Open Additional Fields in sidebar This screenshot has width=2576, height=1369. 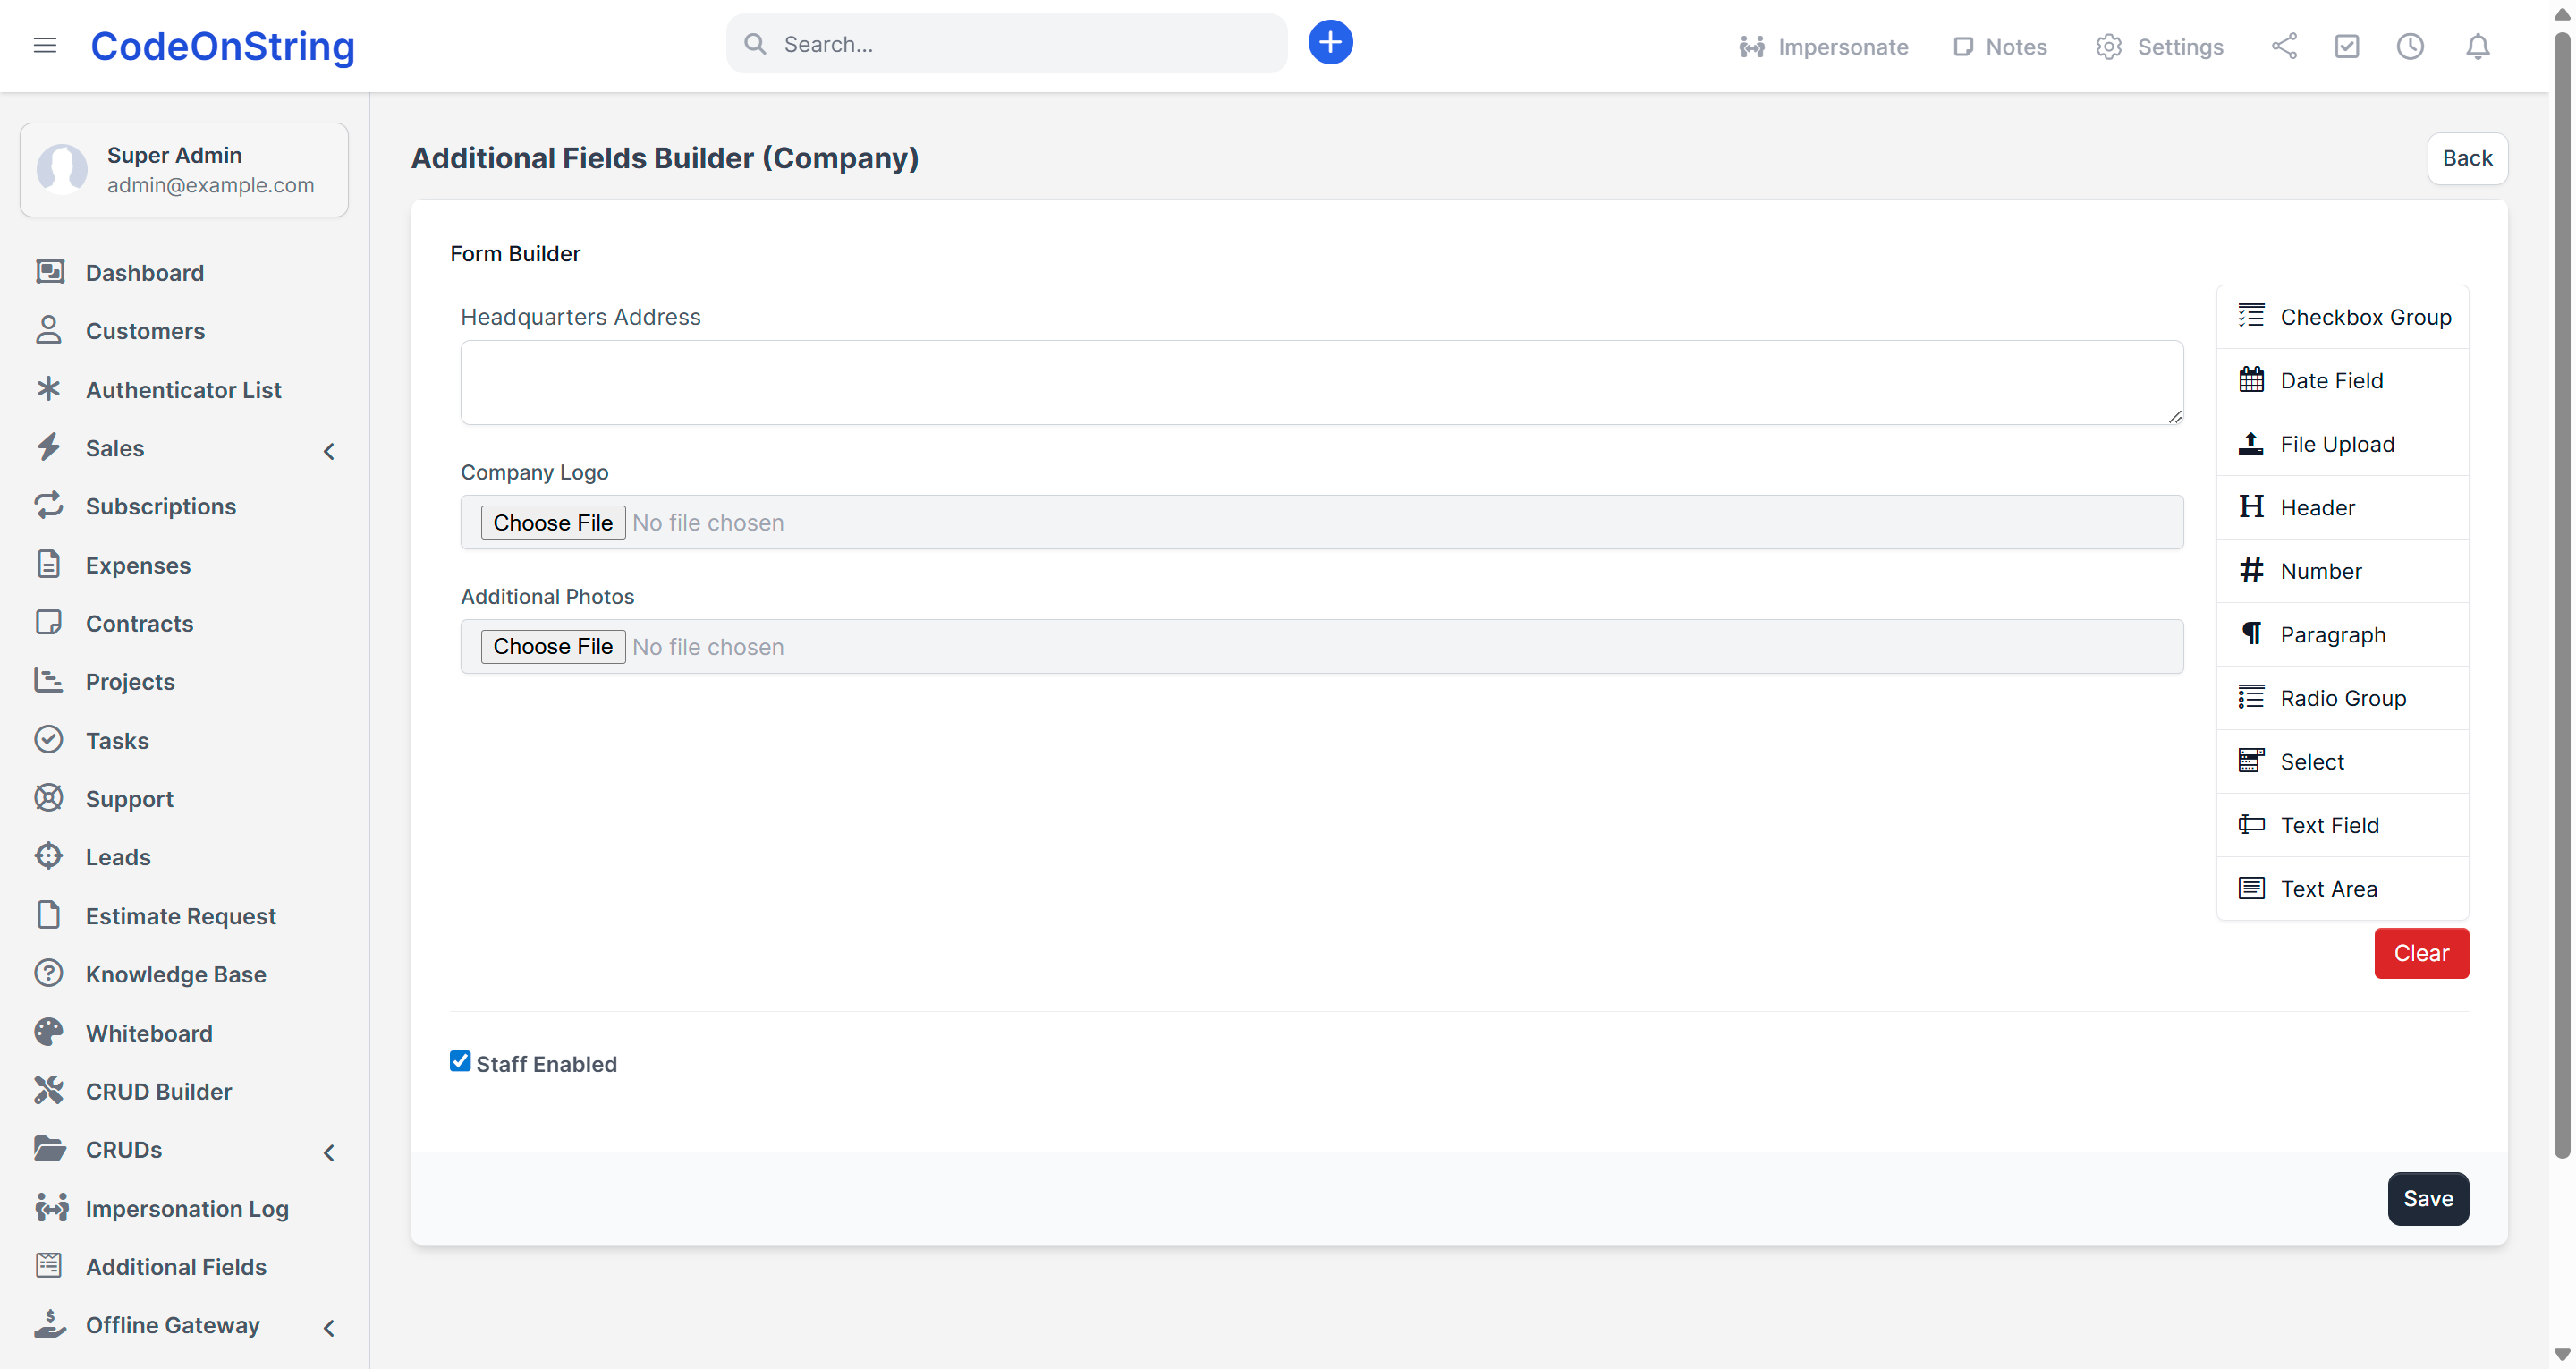[176, 1266]
